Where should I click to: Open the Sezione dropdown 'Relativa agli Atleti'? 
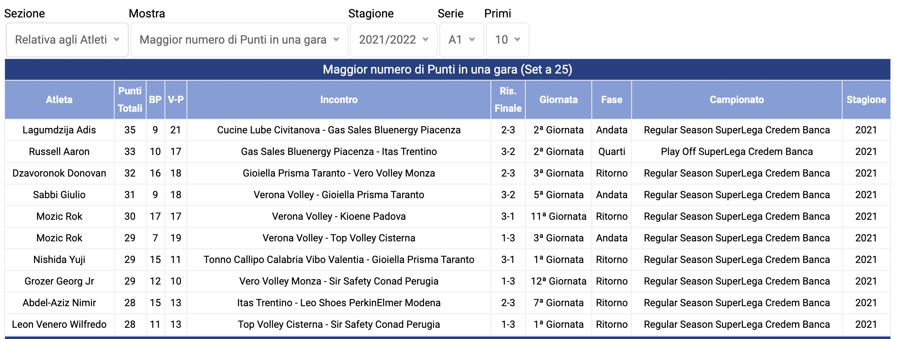67,40
